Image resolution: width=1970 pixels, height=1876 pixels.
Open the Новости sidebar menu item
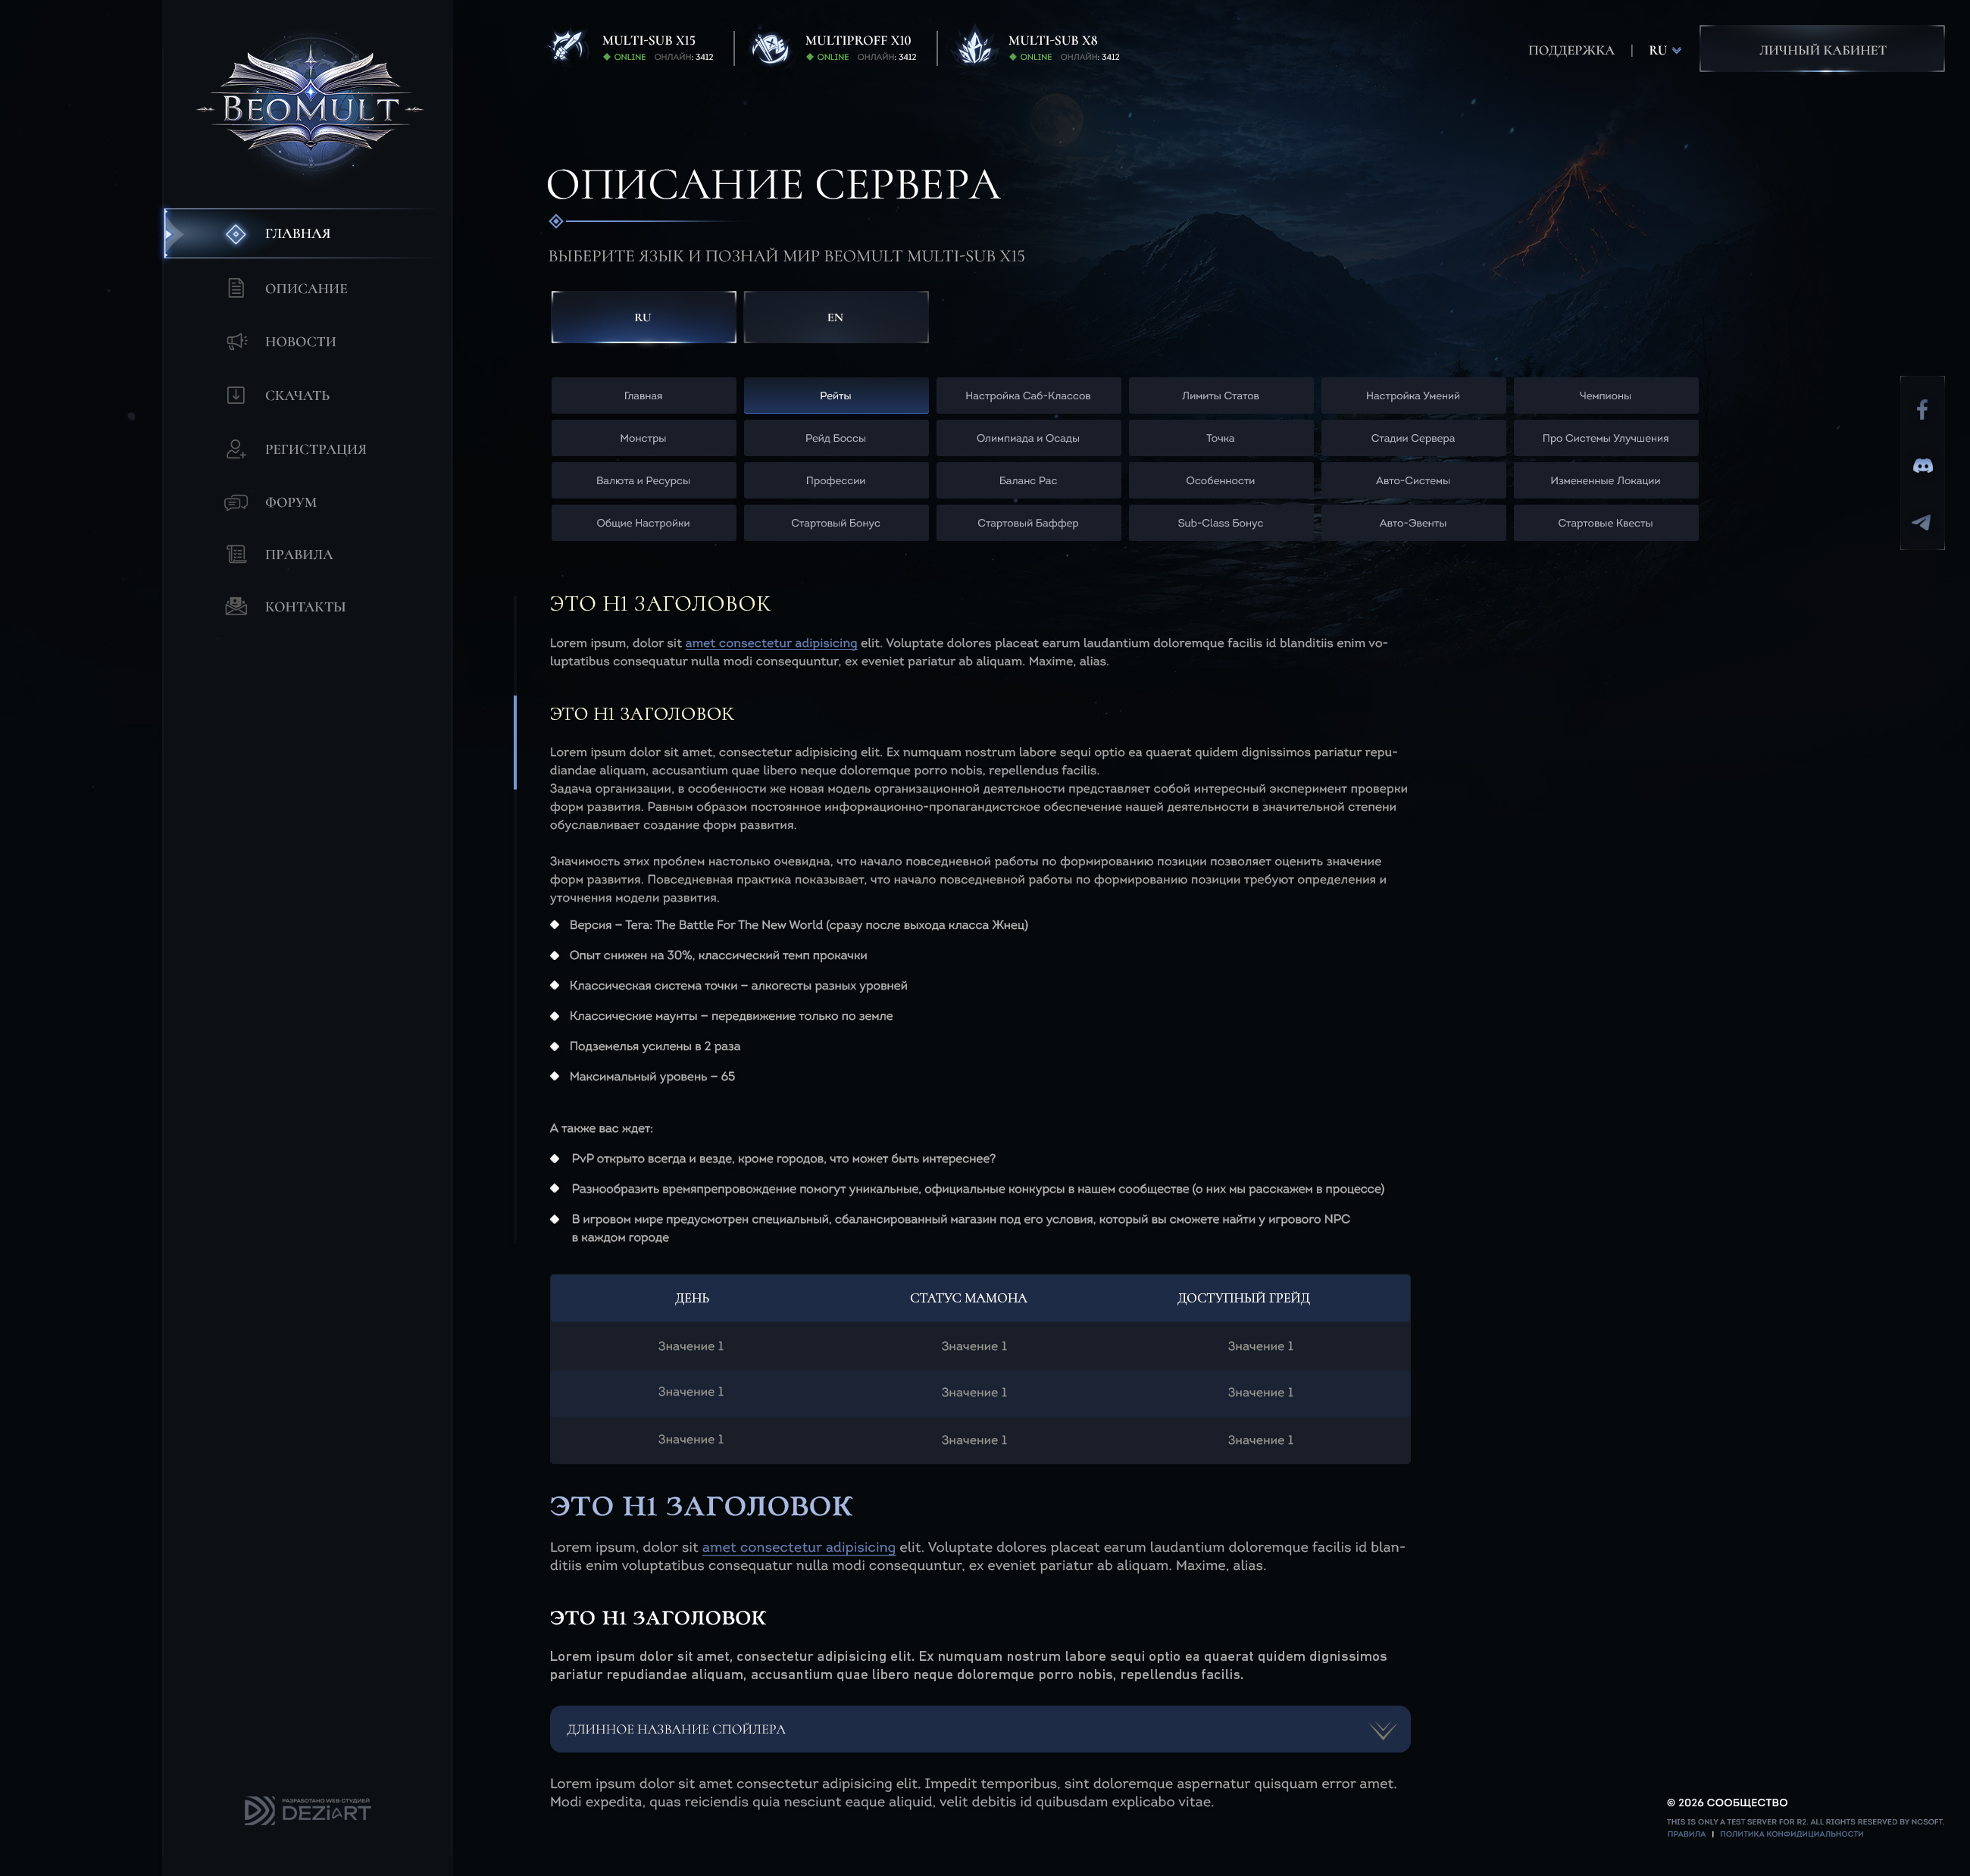pos(300,342)
